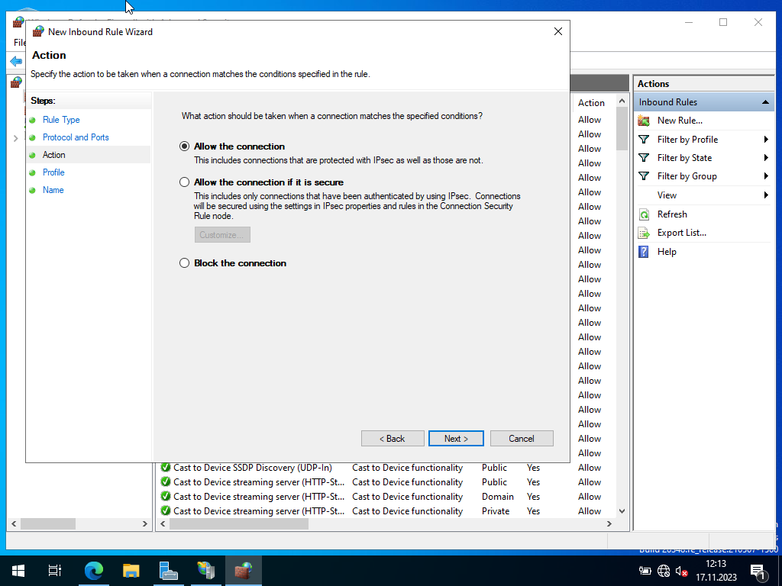This screenshot has width=782, height=586.
Task: Open the fourth pinned taskbar app icon
Action: 206,571
